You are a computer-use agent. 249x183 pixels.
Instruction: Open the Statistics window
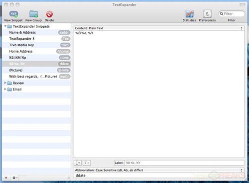pyautogui.click(x=189, y=16)
